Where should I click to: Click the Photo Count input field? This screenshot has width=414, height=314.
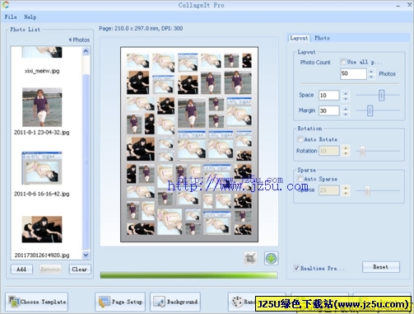point(353,73)
